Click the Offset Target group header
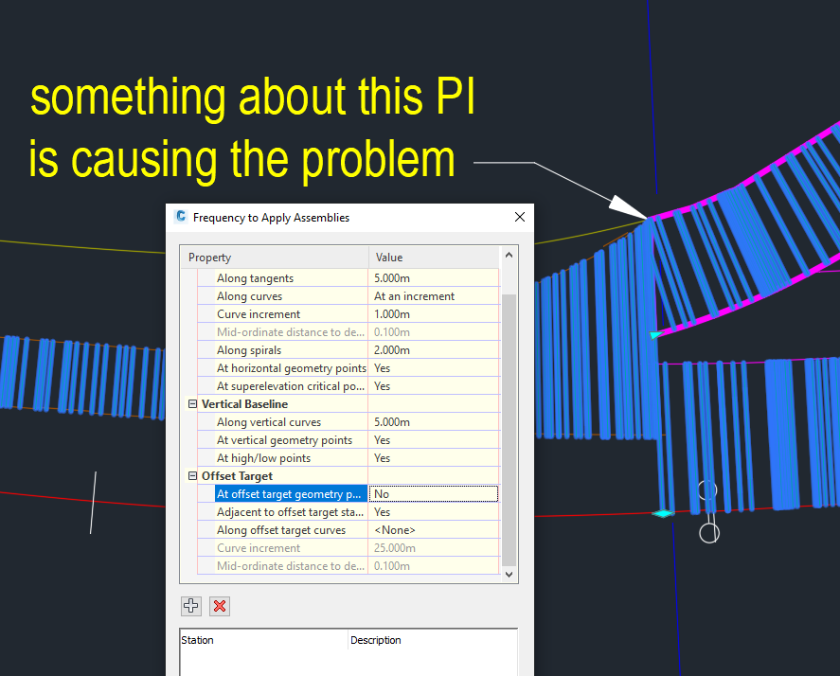The width and height of the screenshot is (840, 676). [x=237, y=475]
